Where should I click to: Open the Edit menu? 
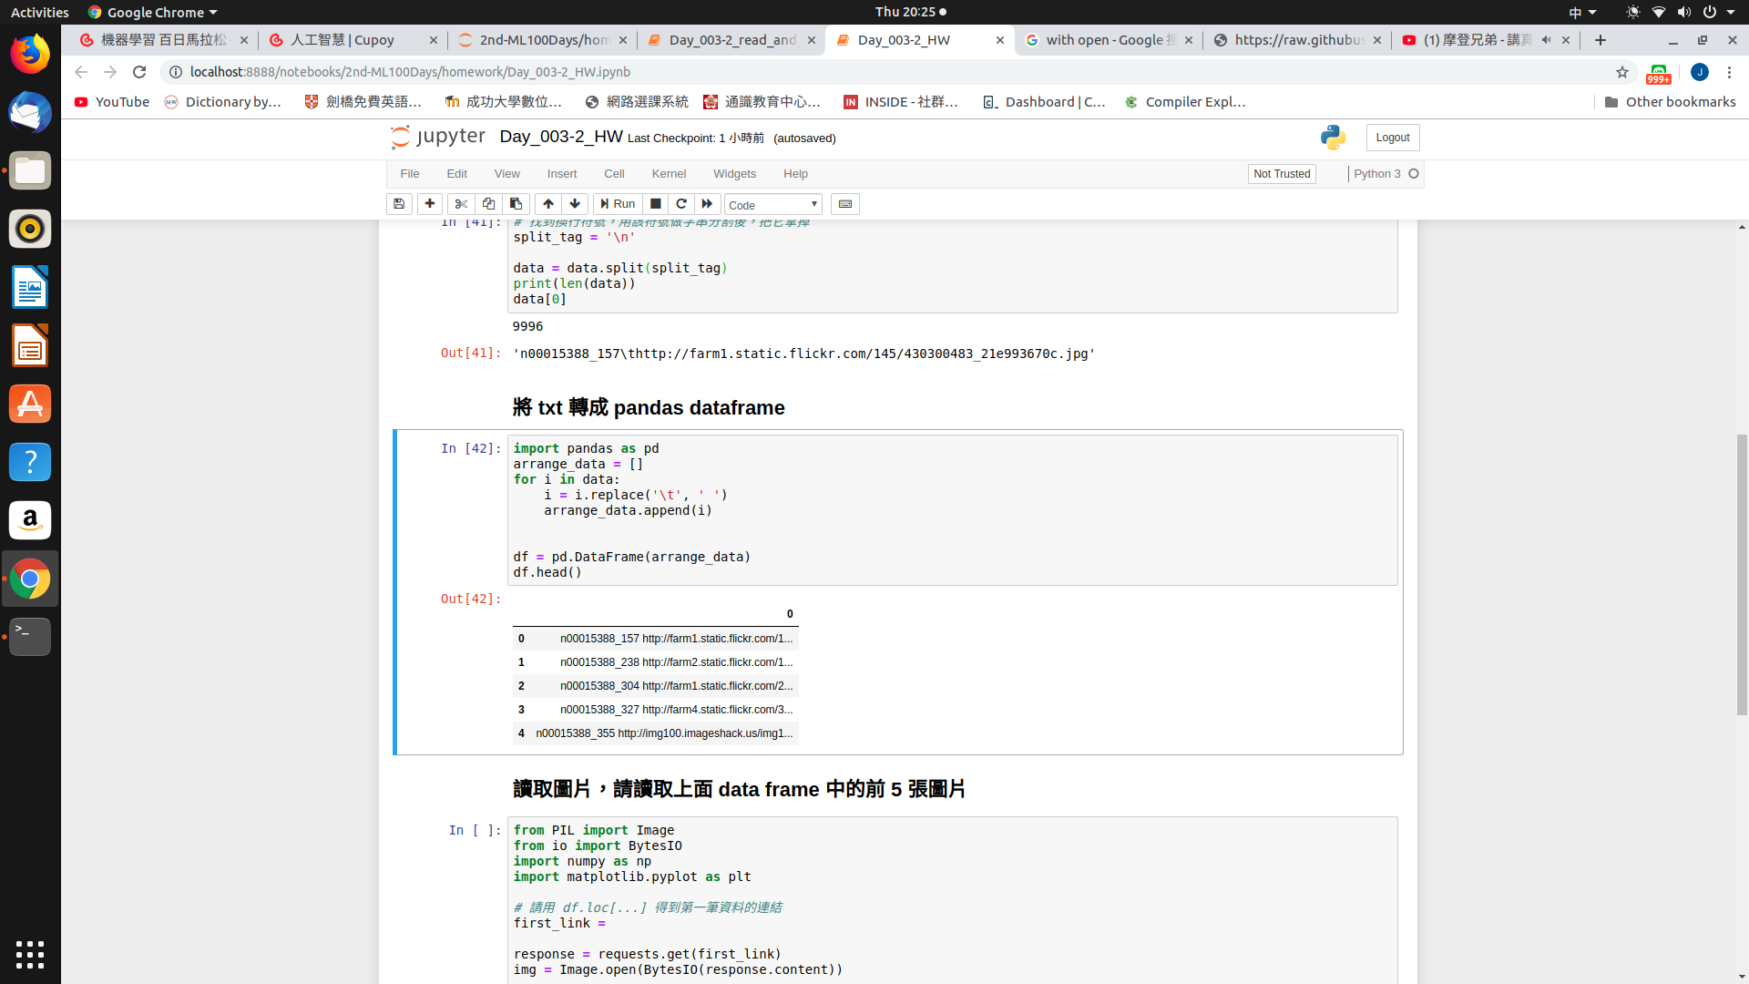coord(457,174)
